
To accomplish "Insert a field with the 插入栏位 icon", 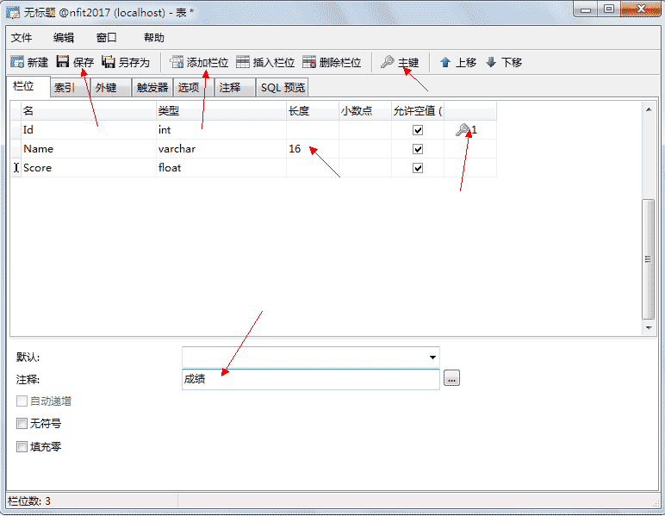I will 243,62.
